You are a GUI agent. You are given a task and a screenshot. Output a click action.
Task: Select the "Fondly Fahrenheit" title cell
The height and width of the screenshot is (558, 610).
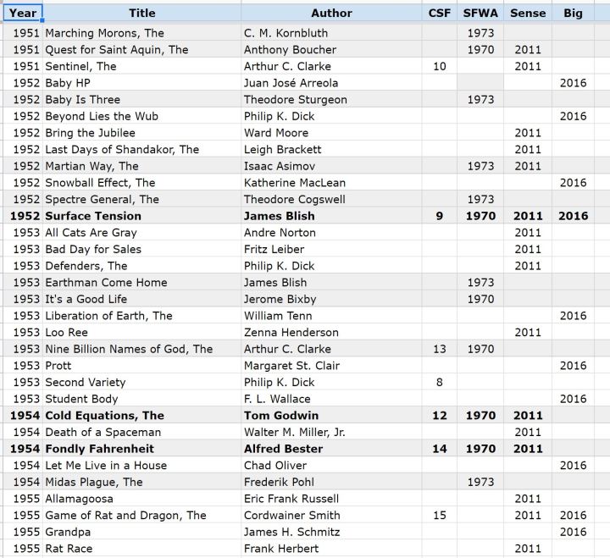click(99, 449)
